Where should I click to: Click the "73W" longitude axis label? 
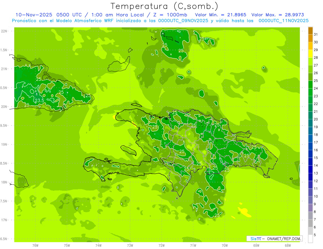coord(130,246)
